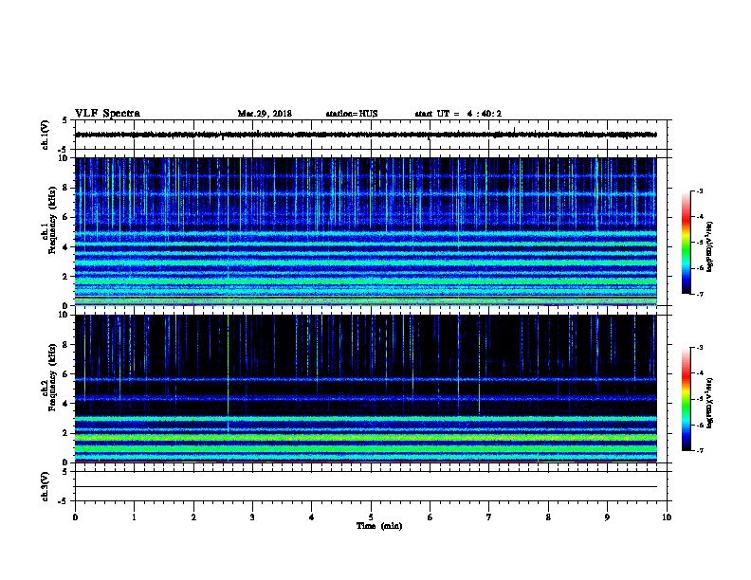The height and width of the screenshot is (580, 751).
Task: Click the ch.2 spectrogram colorbar
Action: pos(686,399)
